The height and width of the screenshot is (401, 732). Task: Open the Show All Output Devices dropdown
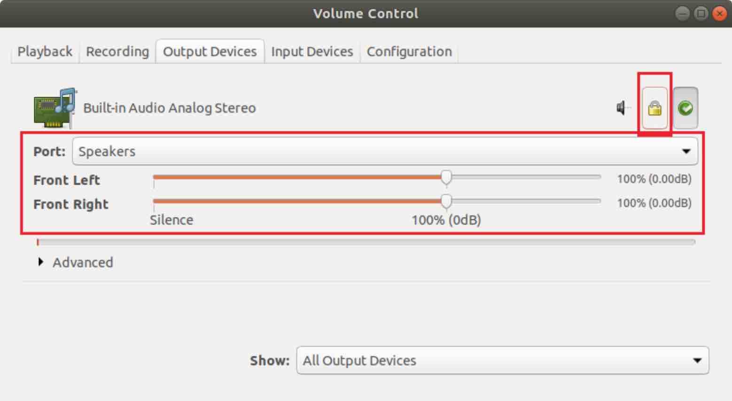tap(502, 360)
